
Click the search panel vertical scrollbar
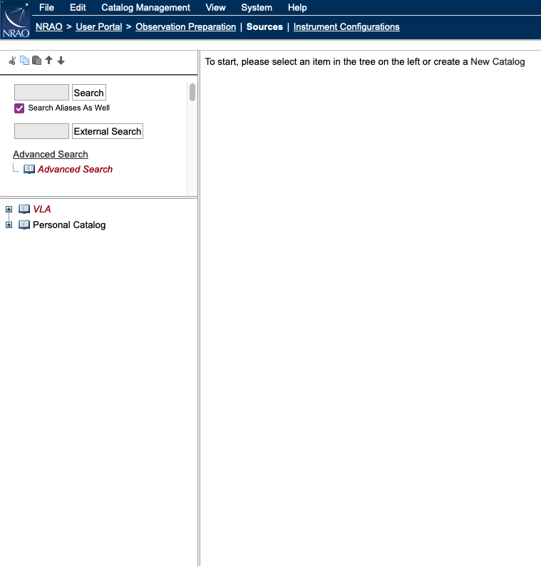[192, 93]
